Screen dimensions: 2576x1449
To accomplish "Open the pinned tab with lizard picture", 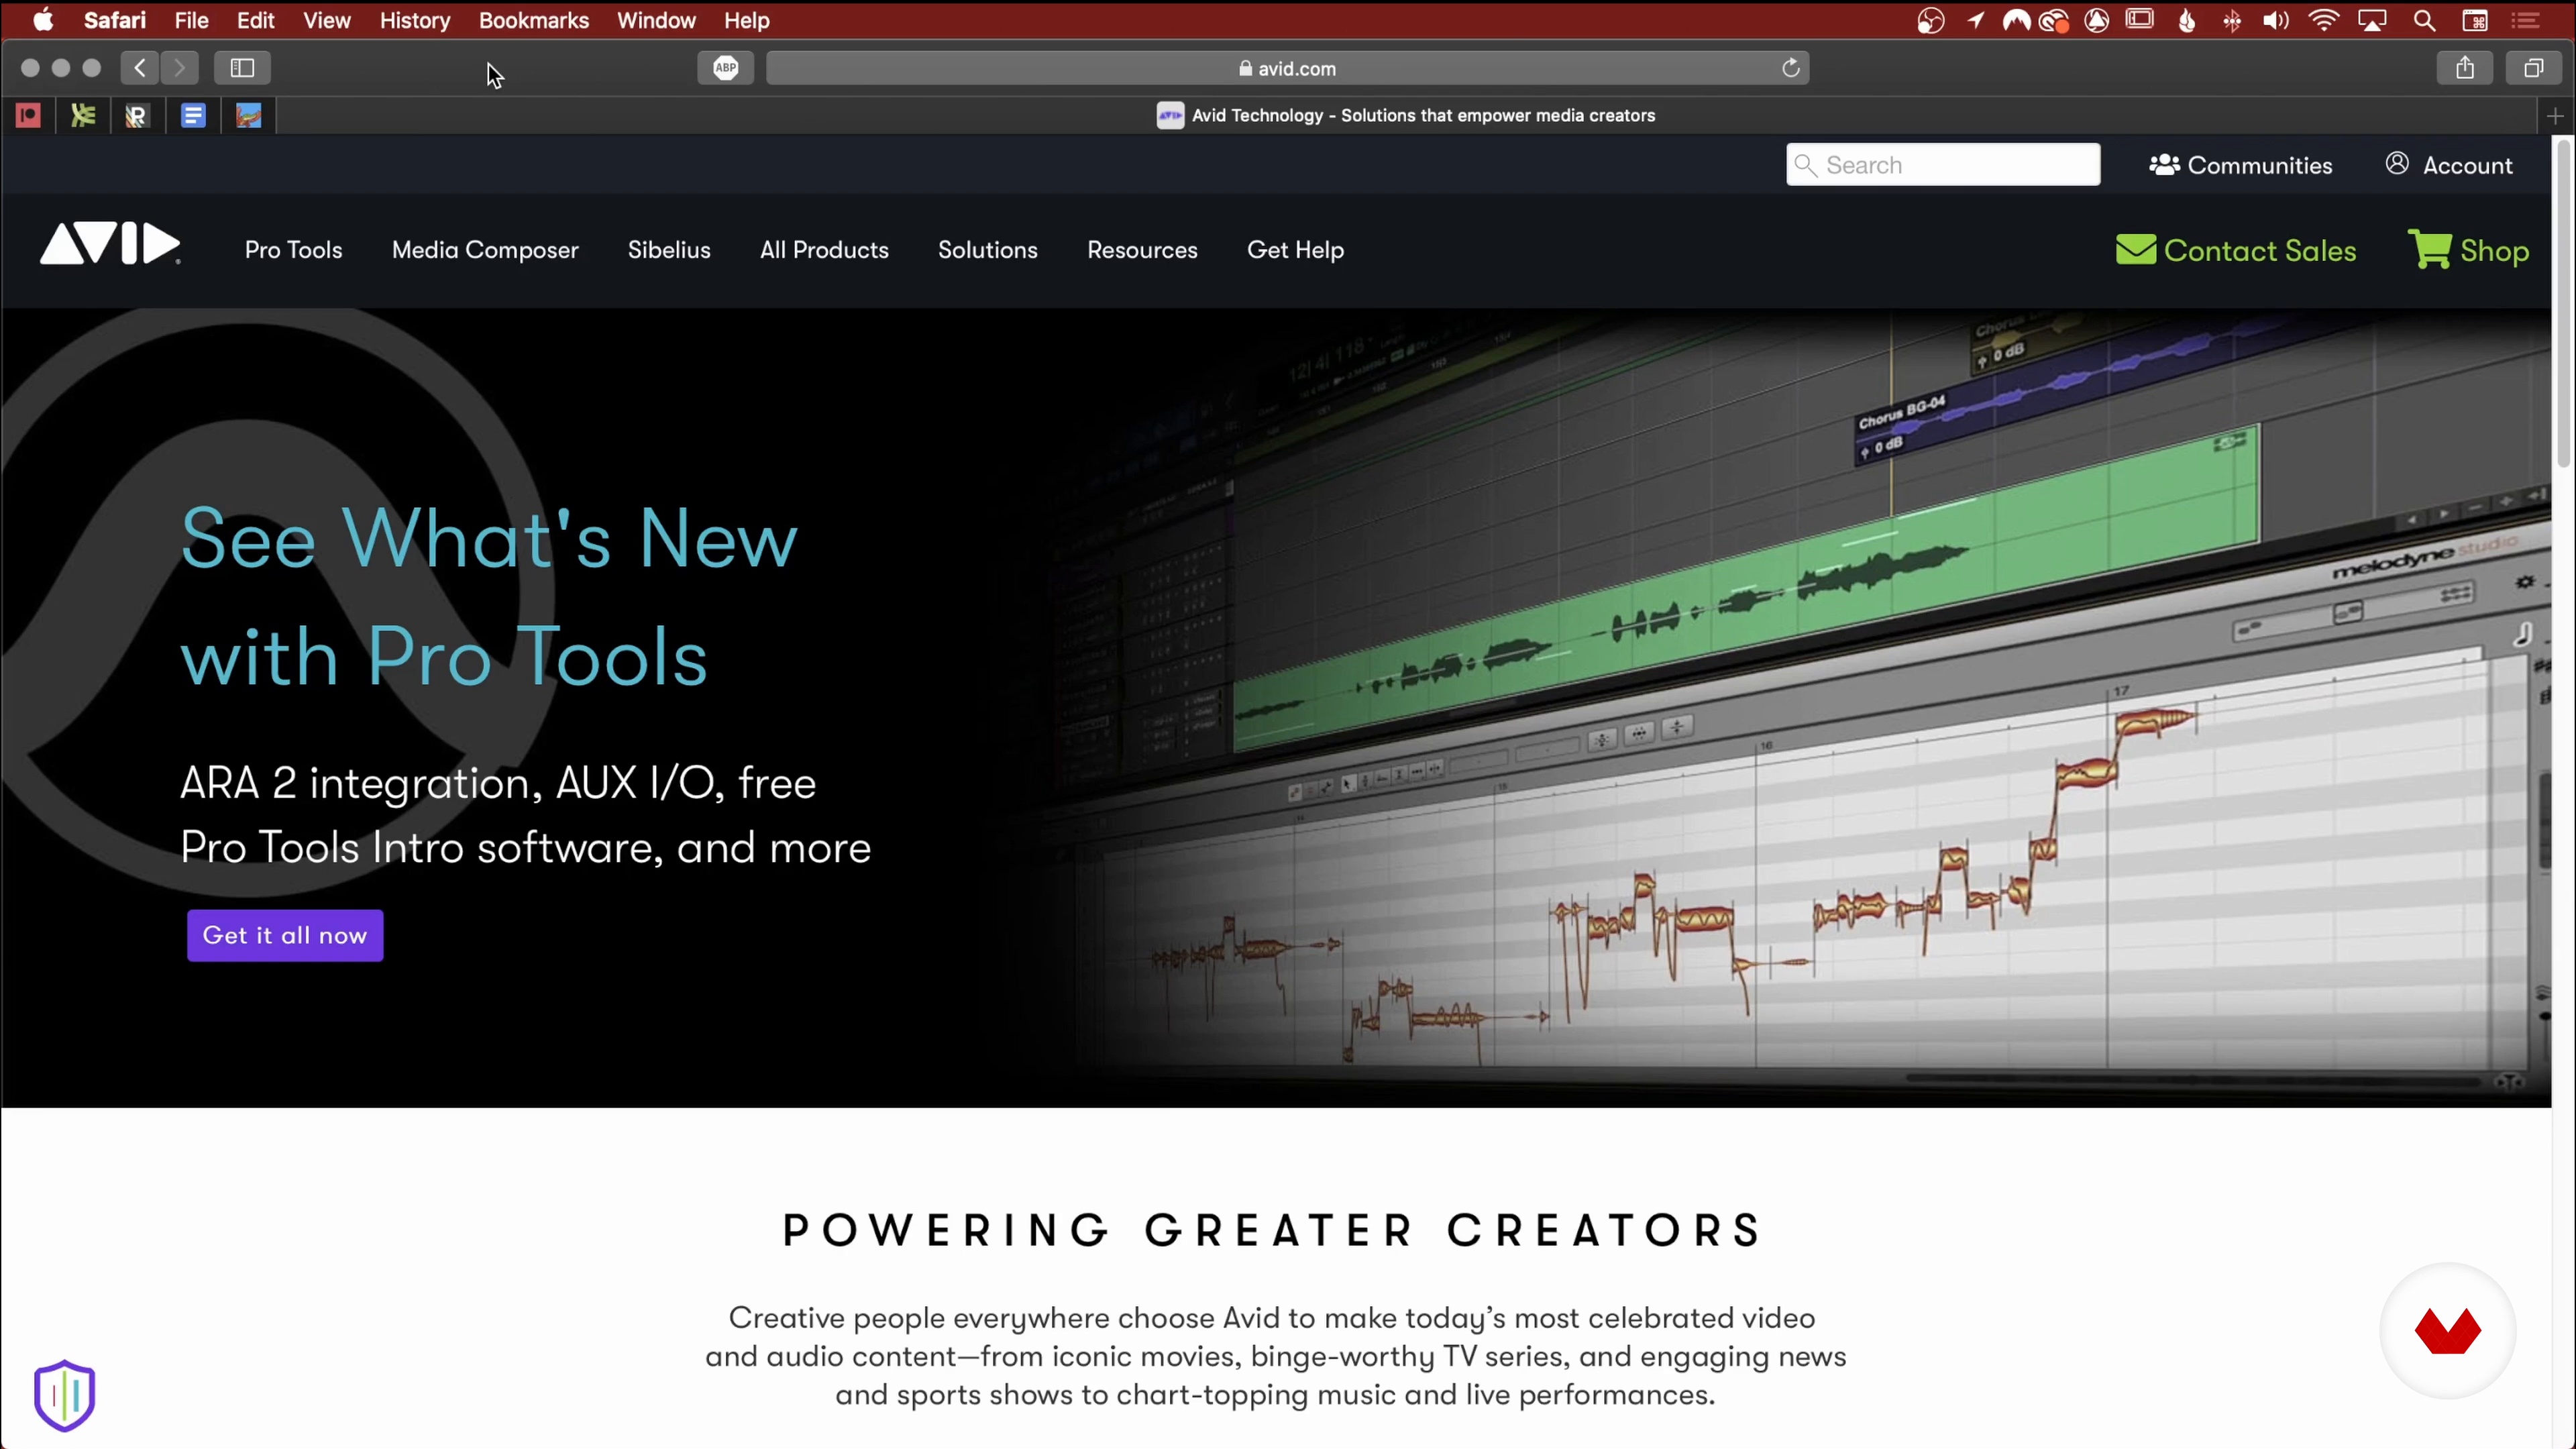I will click(x=248, y=116).
